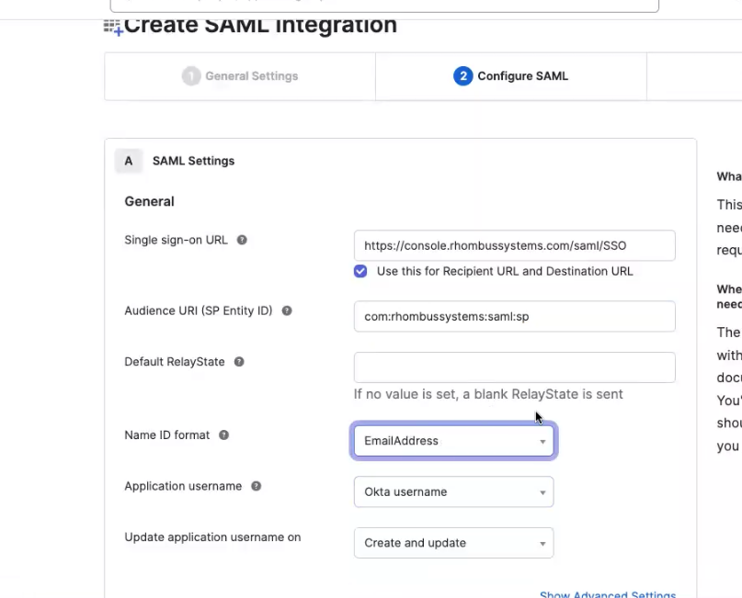Select Configure SAML step tab
This screenshot has height=598, width=742.
pyautogui.click(x=511, y=76)
